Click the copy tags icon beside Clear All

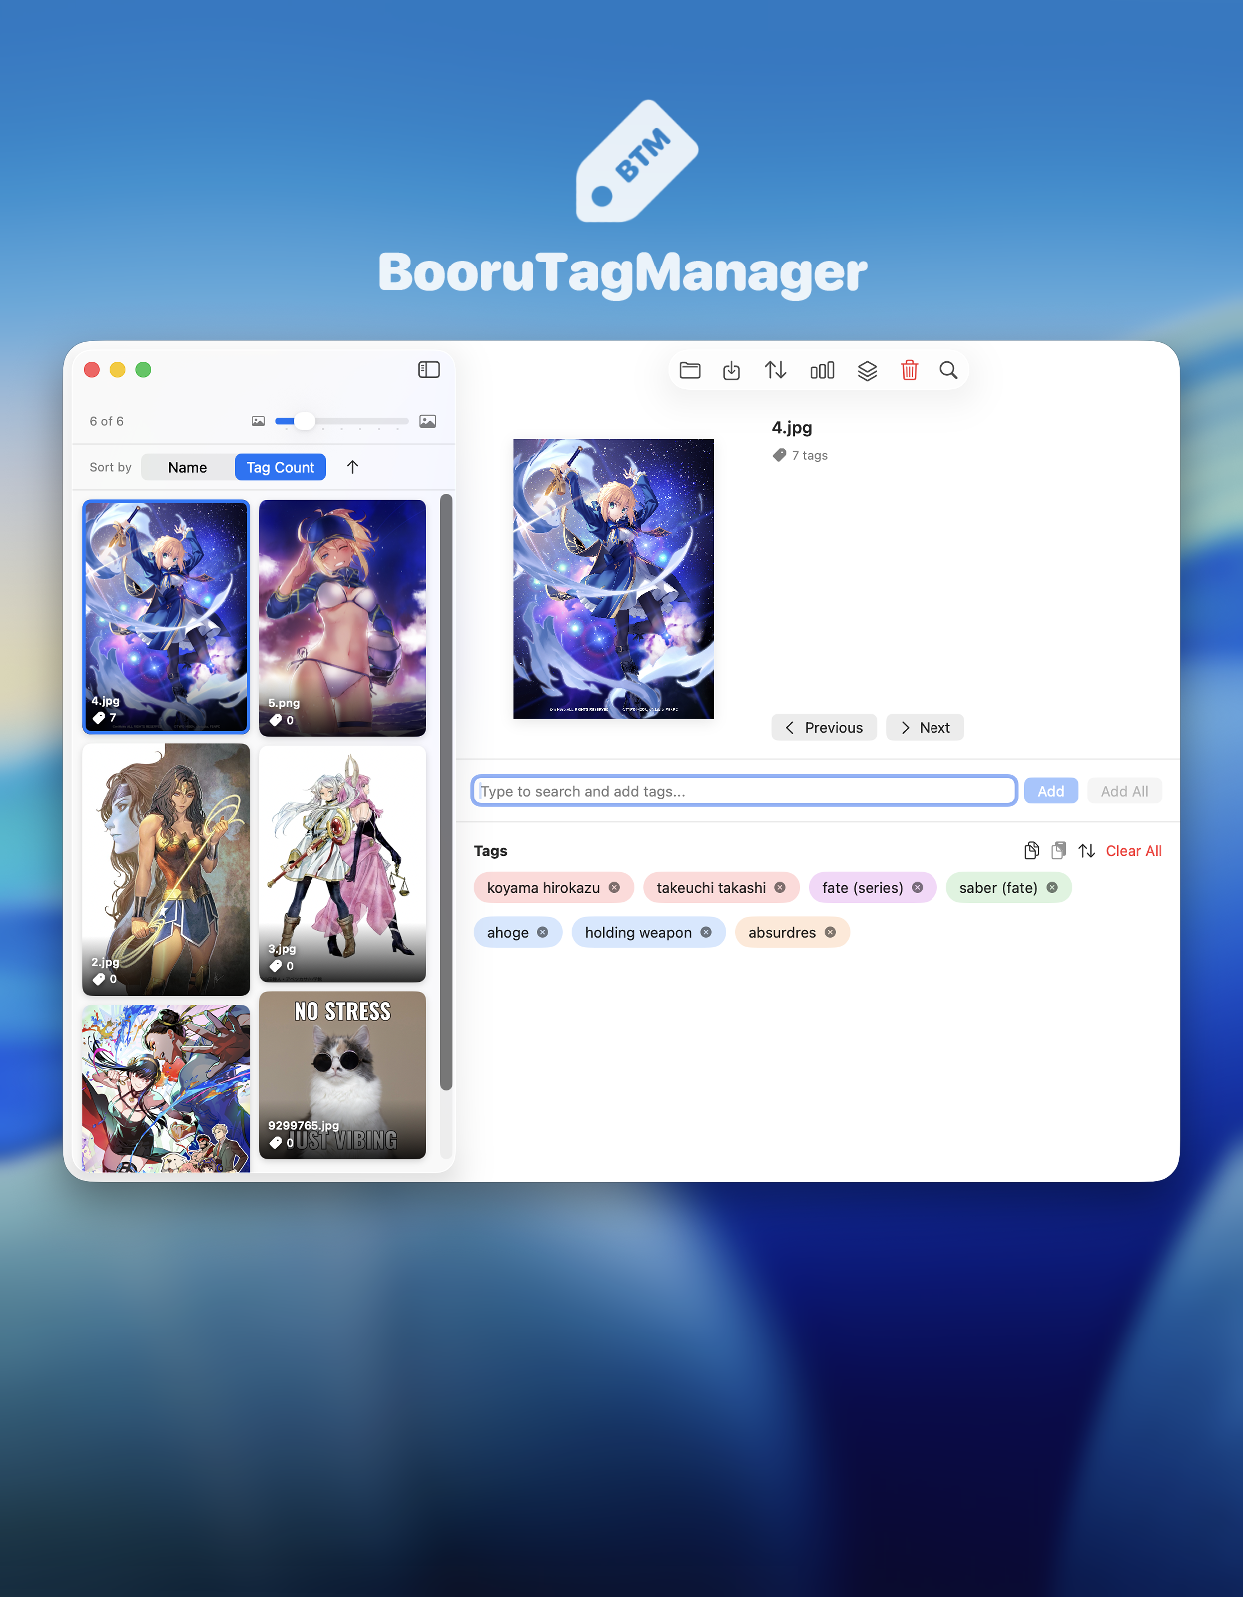tap(1032, 851)
